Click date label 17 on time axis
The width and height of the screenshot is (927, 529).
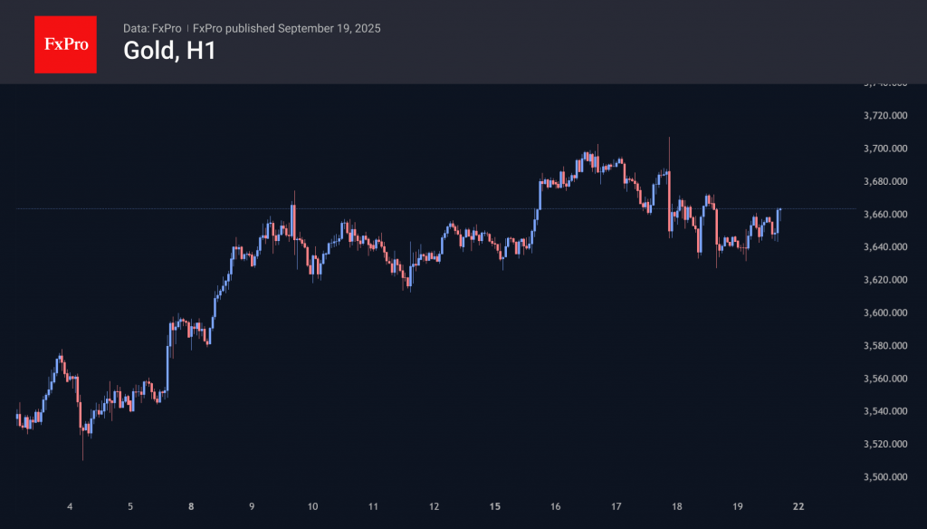pos(616,507)
